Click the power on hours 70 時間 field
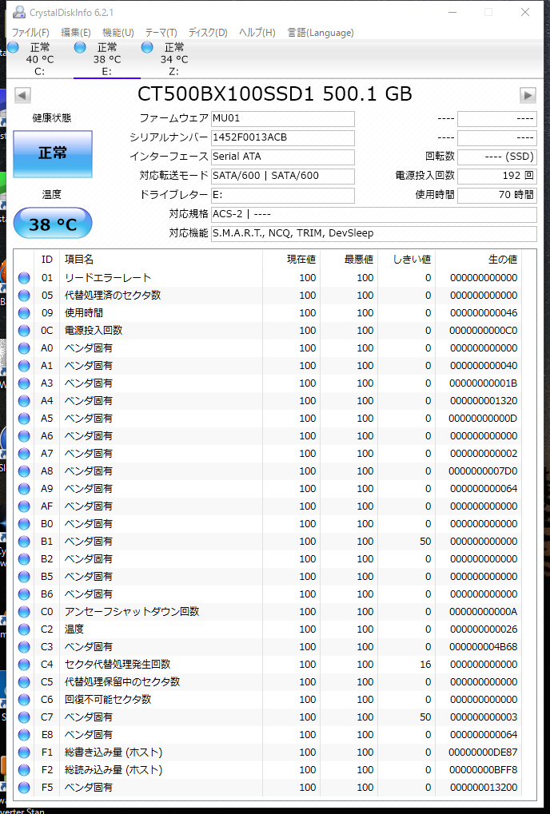The height and width of the screenshot is (814, 550). click(497, 196)
